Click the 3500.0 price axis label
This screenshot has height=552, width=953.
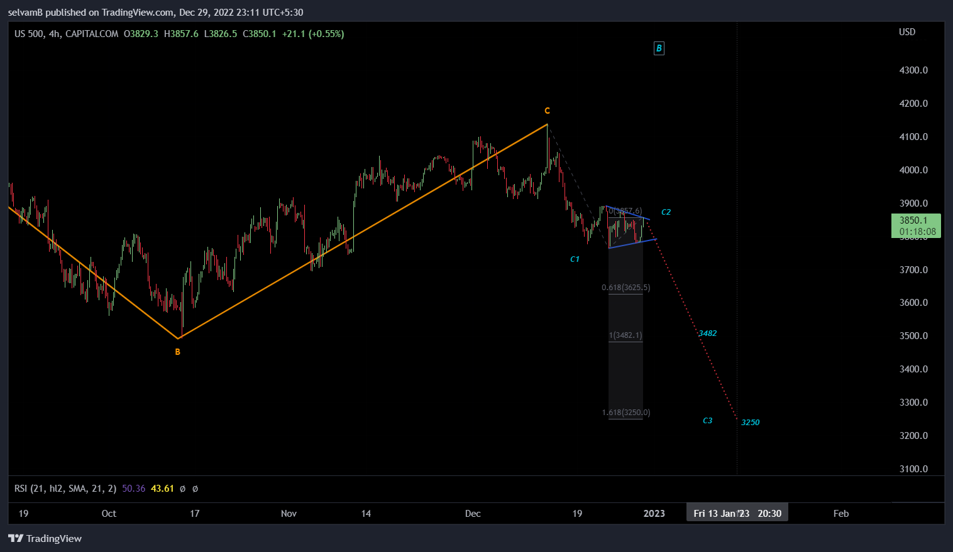click(x=913, y=336)
